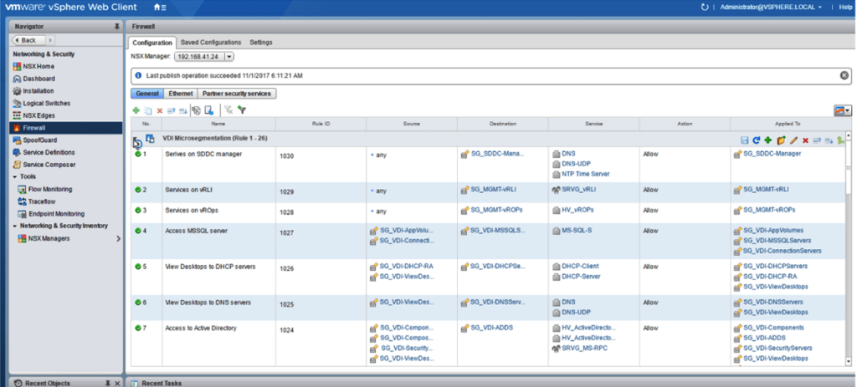Select the General firewall tab

(x=147, y=94)
